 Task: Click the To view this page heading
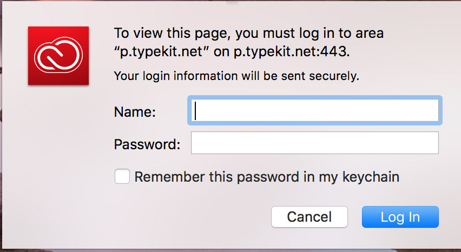click(x=249, y=42)
